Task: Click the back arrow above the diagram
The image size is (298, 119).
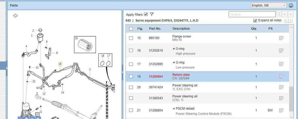Action: click(x=15, y=16)
